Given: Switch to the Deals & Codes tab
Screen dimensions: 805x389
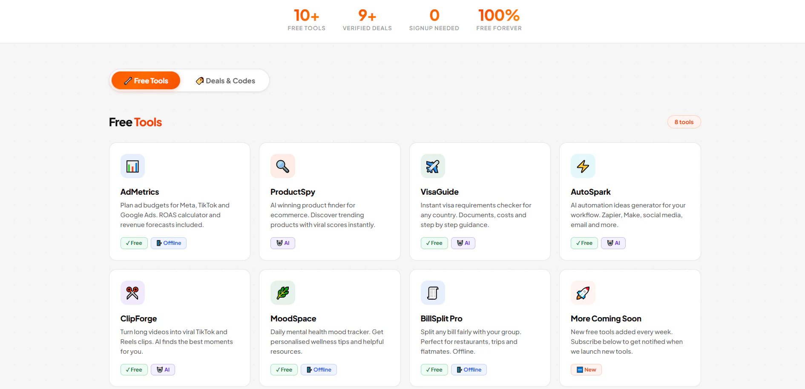Looking at the screenshot, I should (225, 81).
